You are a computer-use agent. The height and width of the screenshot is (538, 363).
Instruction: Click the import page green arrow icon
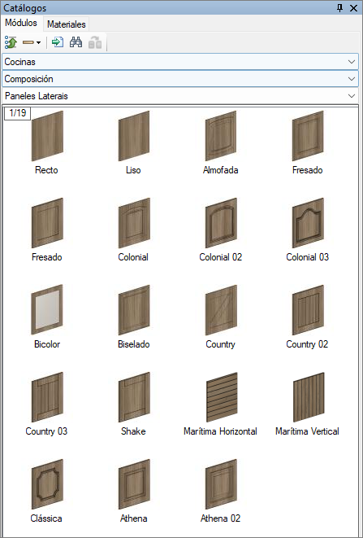pos(58,42)
